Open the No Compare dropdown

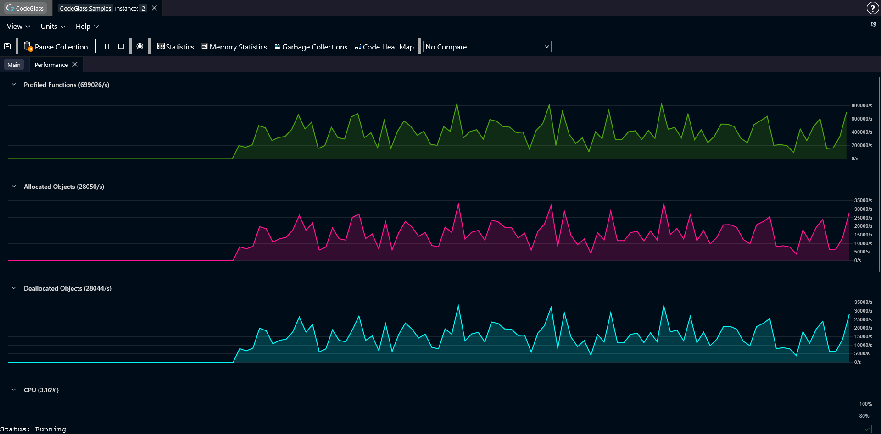pos(487,47)
